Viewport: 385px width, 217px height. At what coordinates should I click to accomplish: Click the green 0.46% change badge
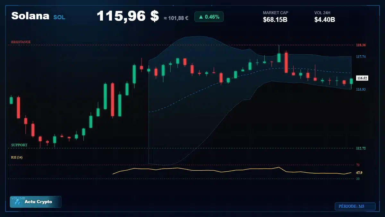(209, 17)
